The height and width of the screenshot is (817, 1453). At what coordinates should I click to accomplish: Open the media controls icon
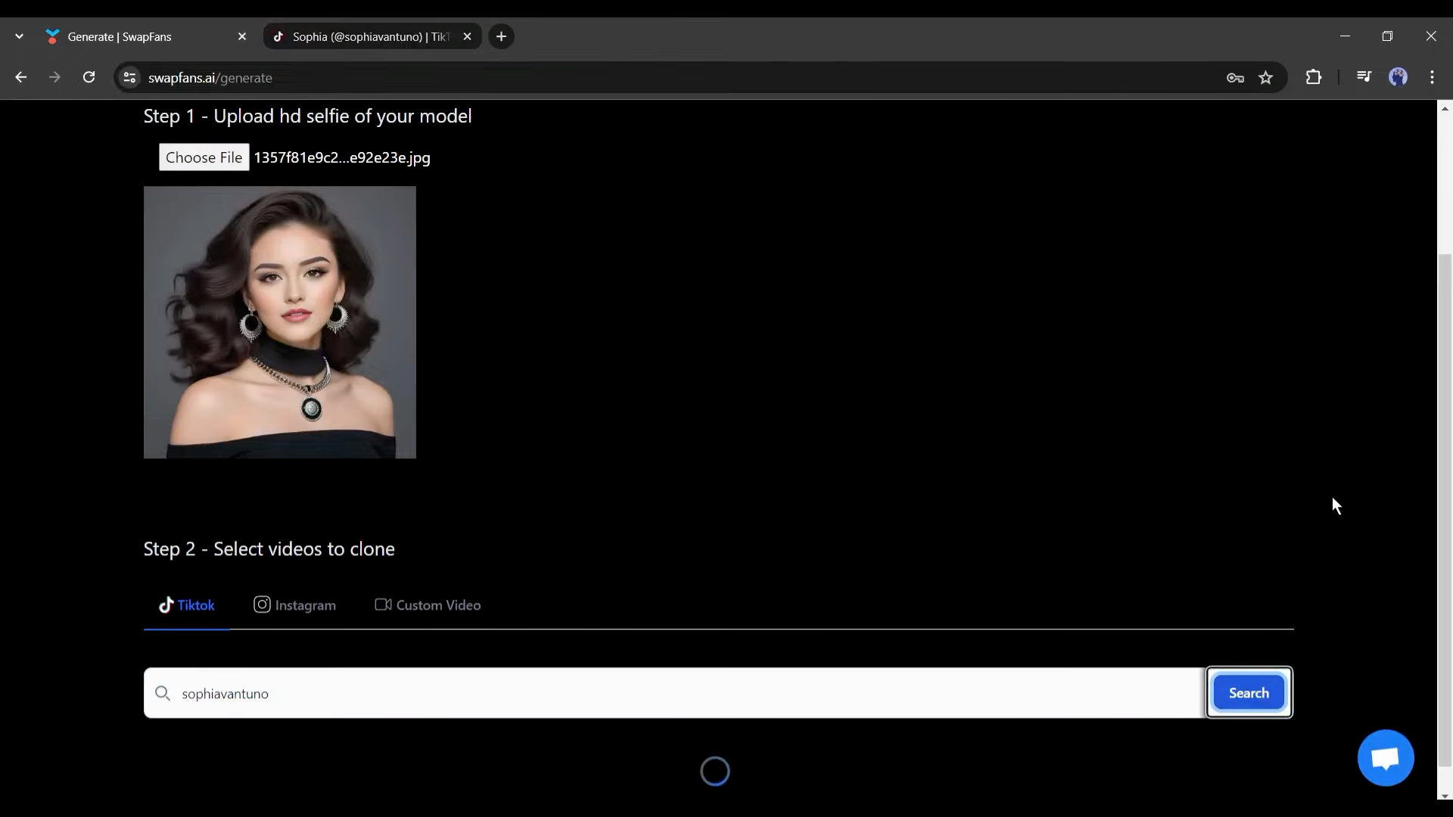click(x=1364, y=77)
